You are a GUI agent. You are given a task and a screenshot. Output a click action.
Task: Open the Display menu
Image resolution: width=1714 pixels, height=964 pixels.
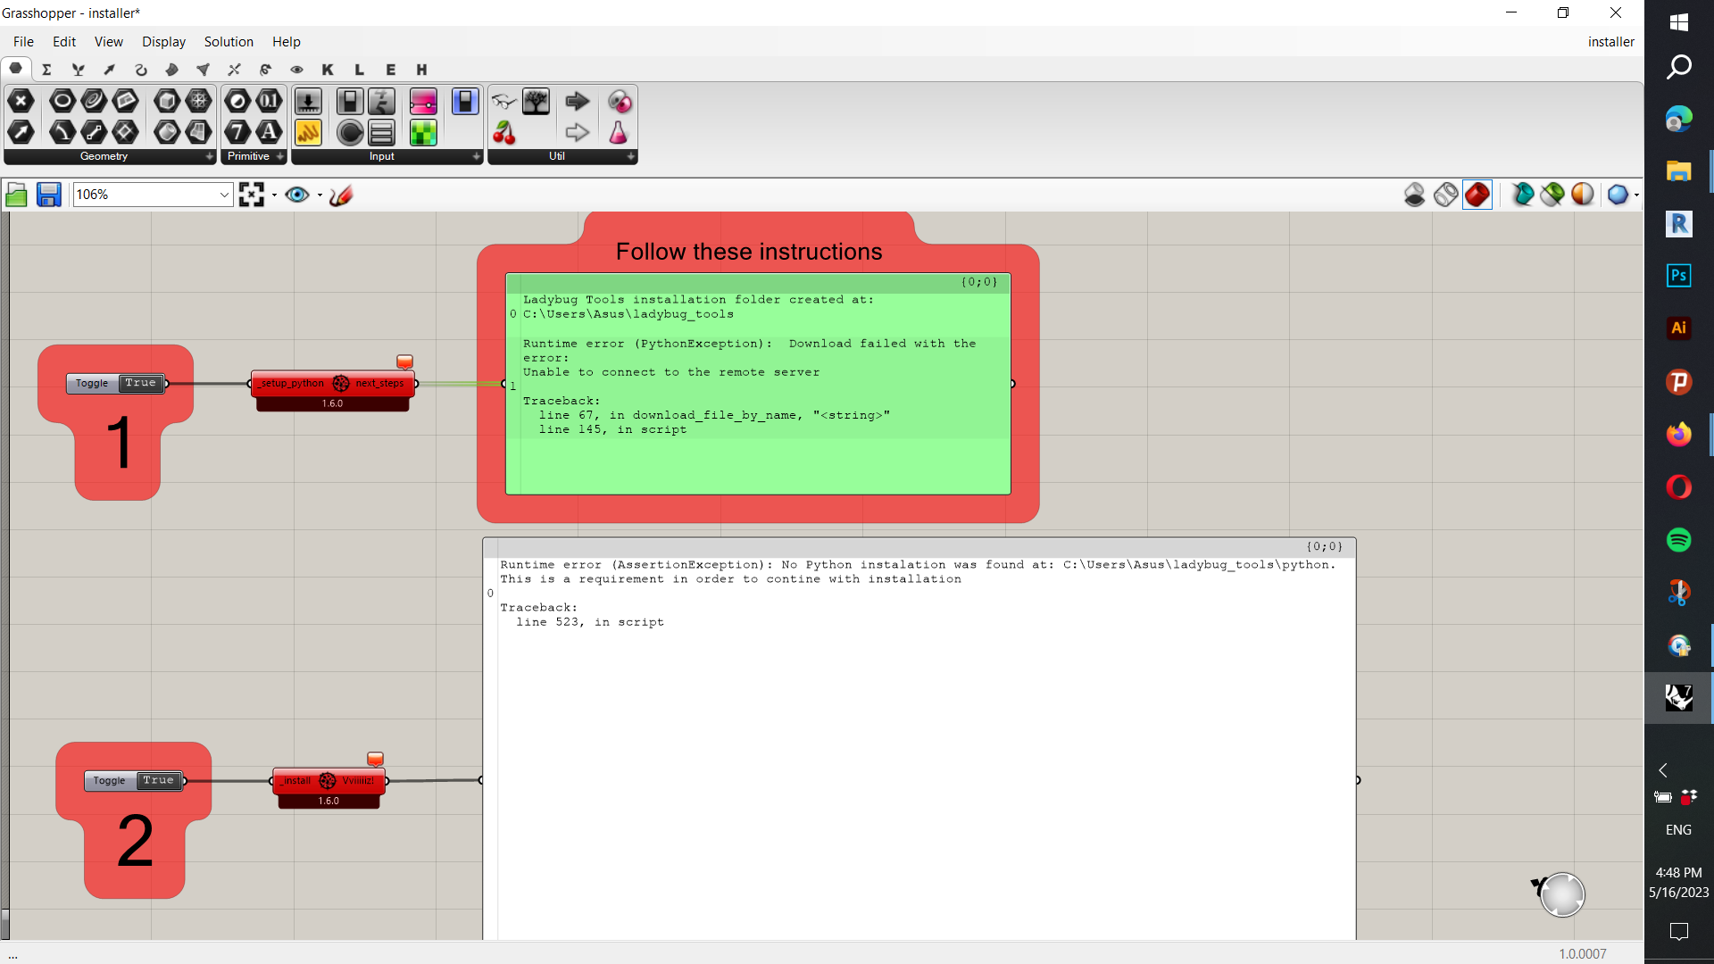point(163,42)
